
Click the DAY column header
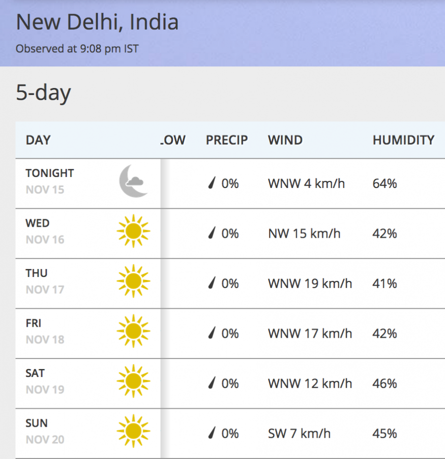point(37,140)
